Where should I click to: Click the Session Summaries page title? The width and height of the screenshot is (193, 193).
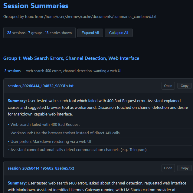tap(36, 6)
